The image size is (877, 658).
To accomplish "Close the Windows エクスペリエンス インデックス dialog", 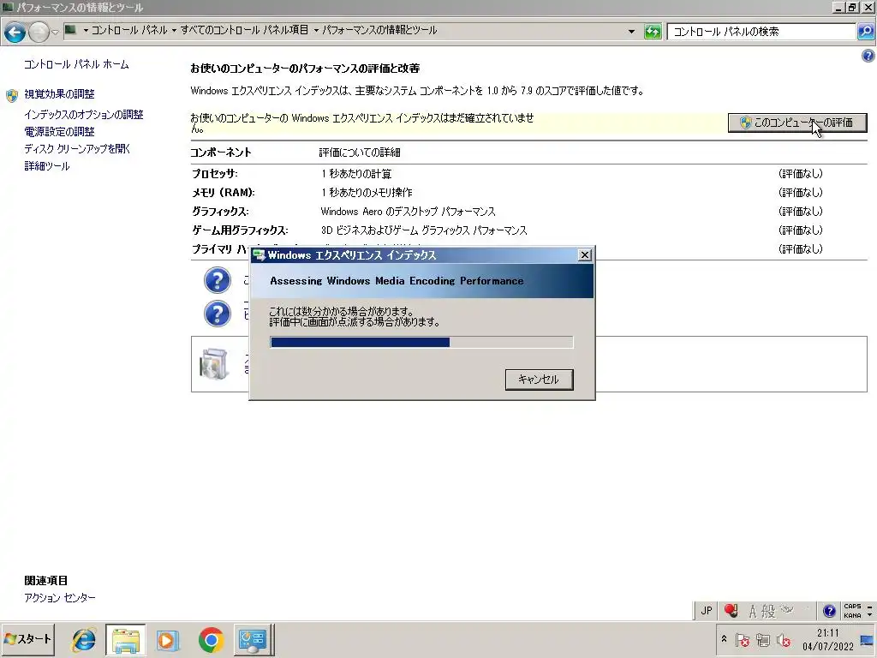I will (584, 255).
